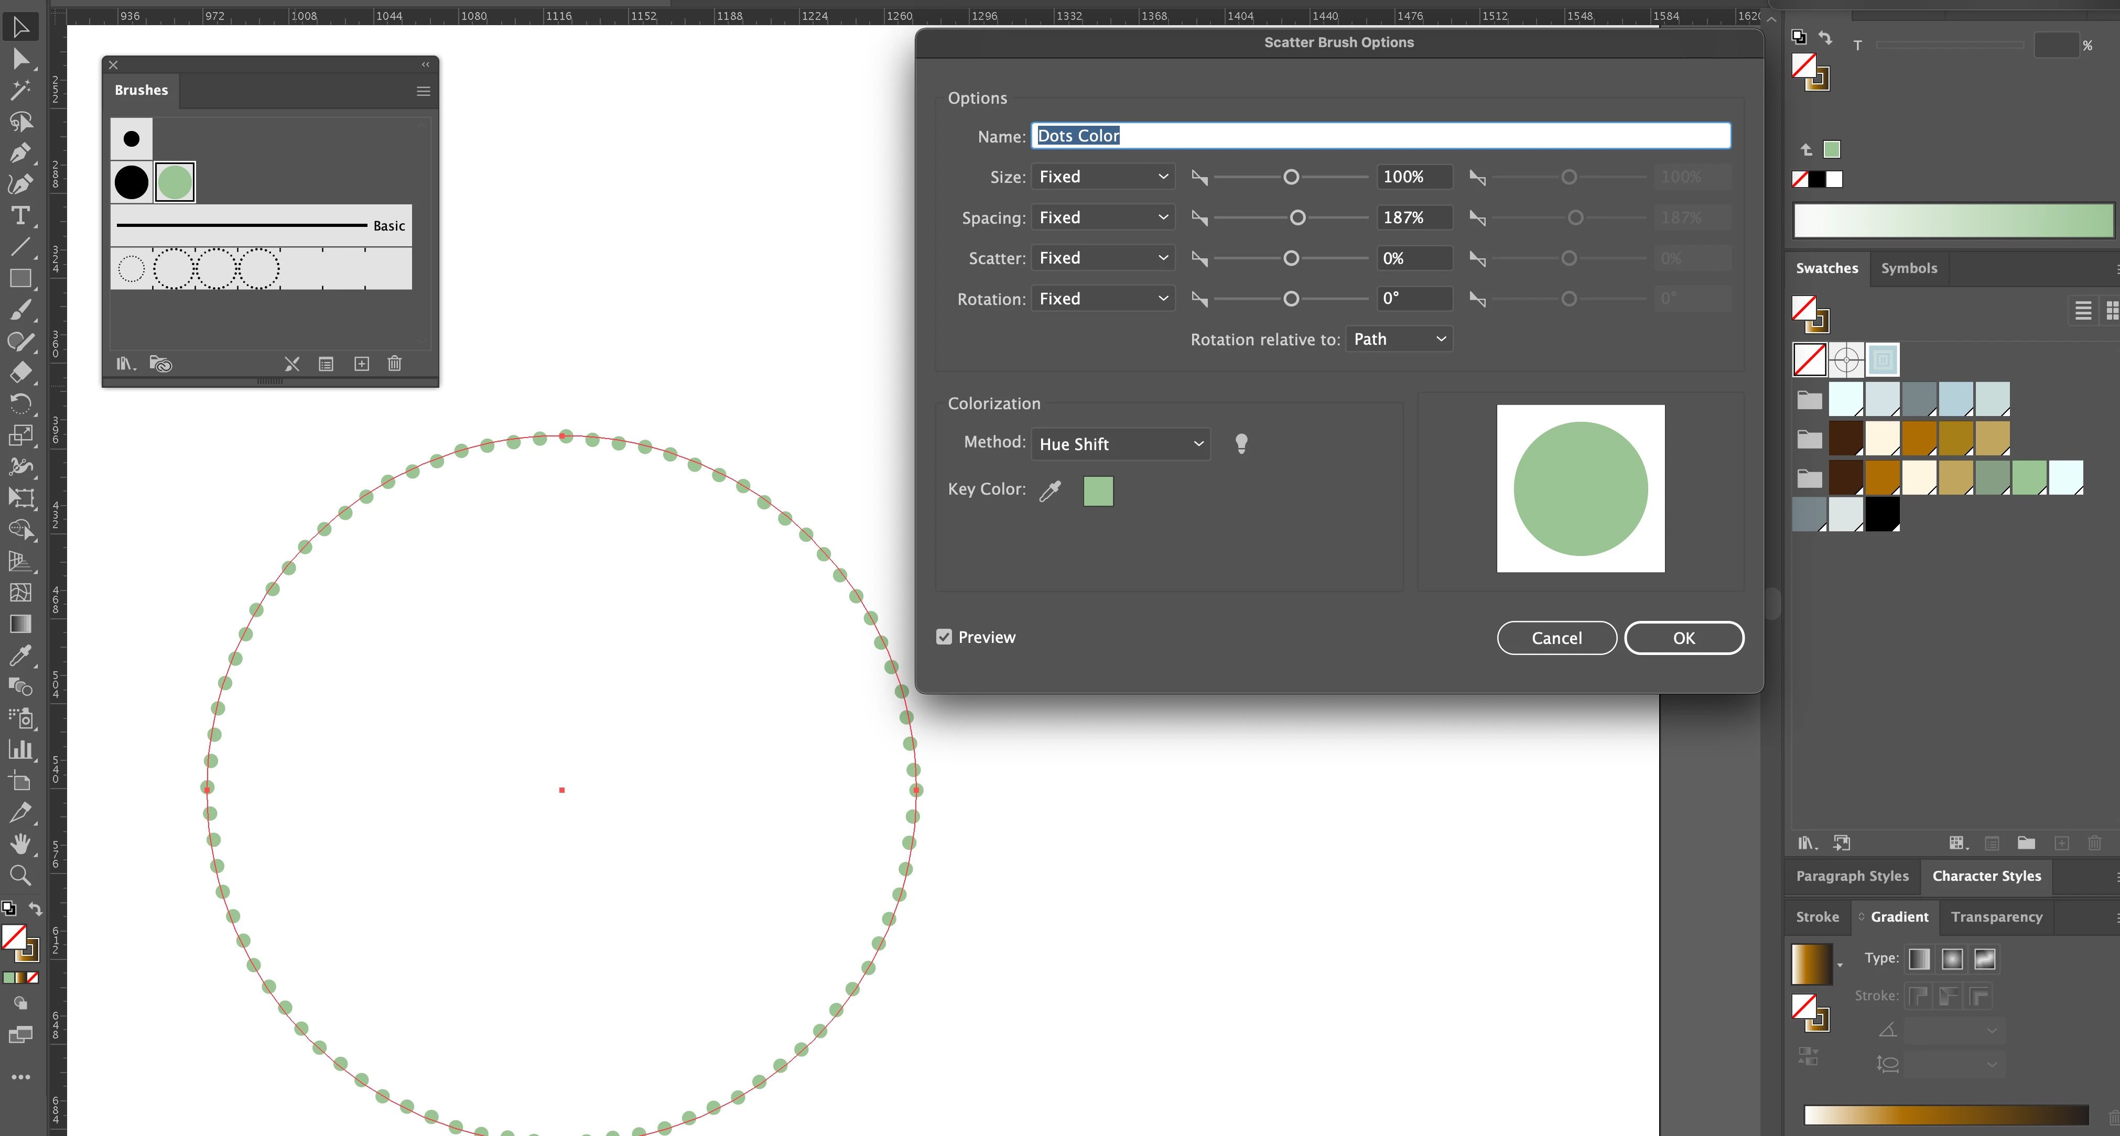
Task: Select the Pen tool in toolbar
Action: [x=20, y=153]
